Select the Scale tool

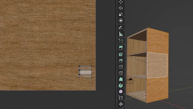pos(121,14)
